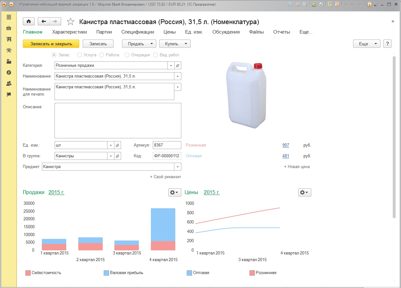The height and width of the screenshot is (288, 401).
Task: Open the retail price 907 link
Action: tap(286, 145)
